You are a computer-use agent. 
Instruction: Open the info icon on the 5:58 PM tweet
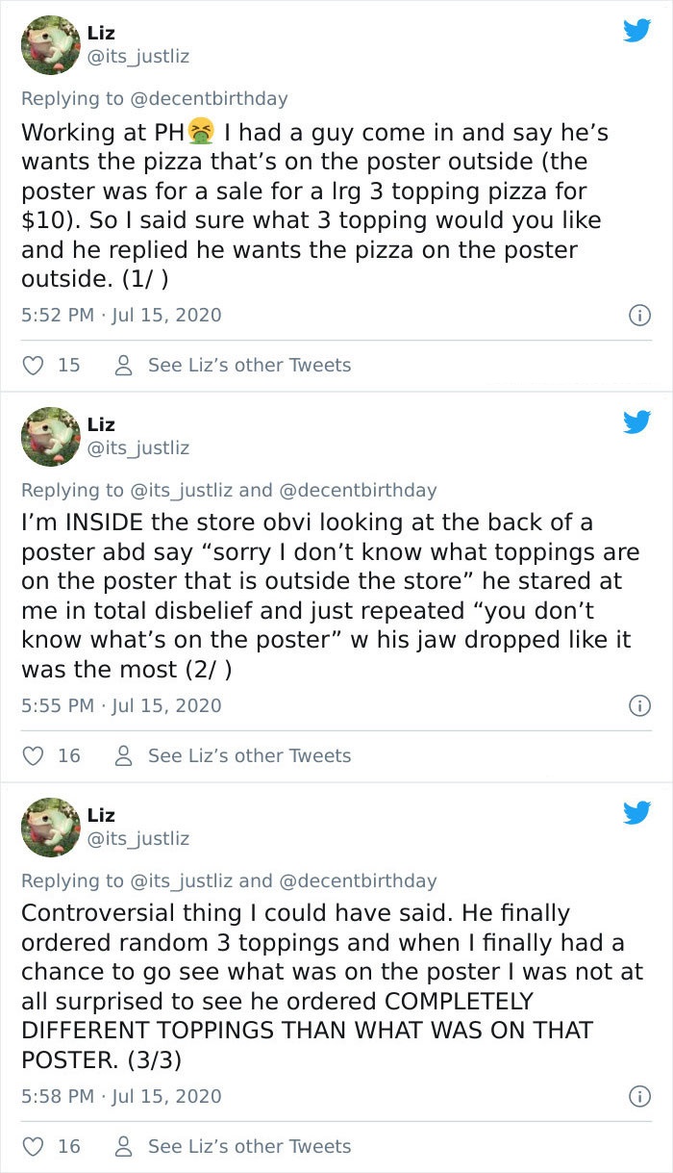tap(637, 1096)
